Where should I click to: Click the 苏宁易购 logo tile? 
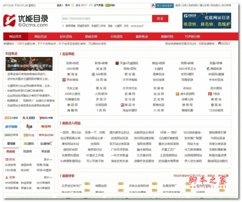pyautogui.click(x=11, y=126)
